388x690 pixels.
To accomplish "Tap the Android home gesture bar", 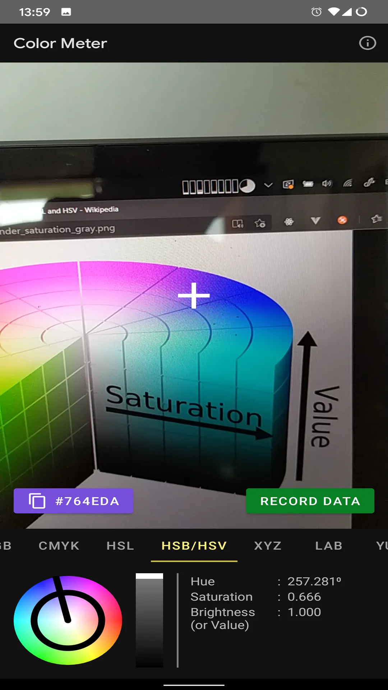I will [194, 685].
